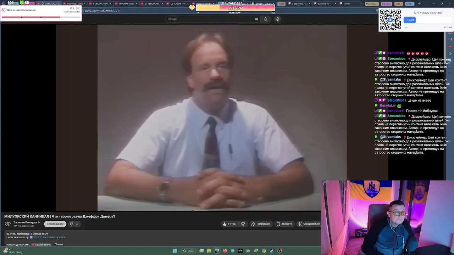Switch to the Twitch browser tab
The height and width of the screenshot is (255, 454).
click(x=351, y=4)
